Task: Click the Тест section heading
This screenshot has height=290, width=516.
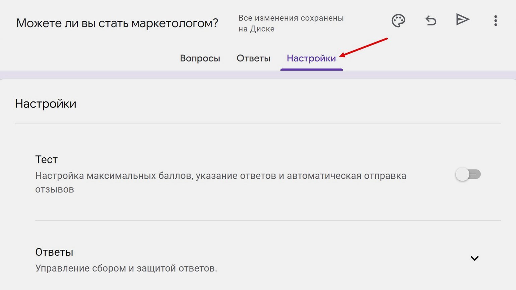Action: coord(46,159)
